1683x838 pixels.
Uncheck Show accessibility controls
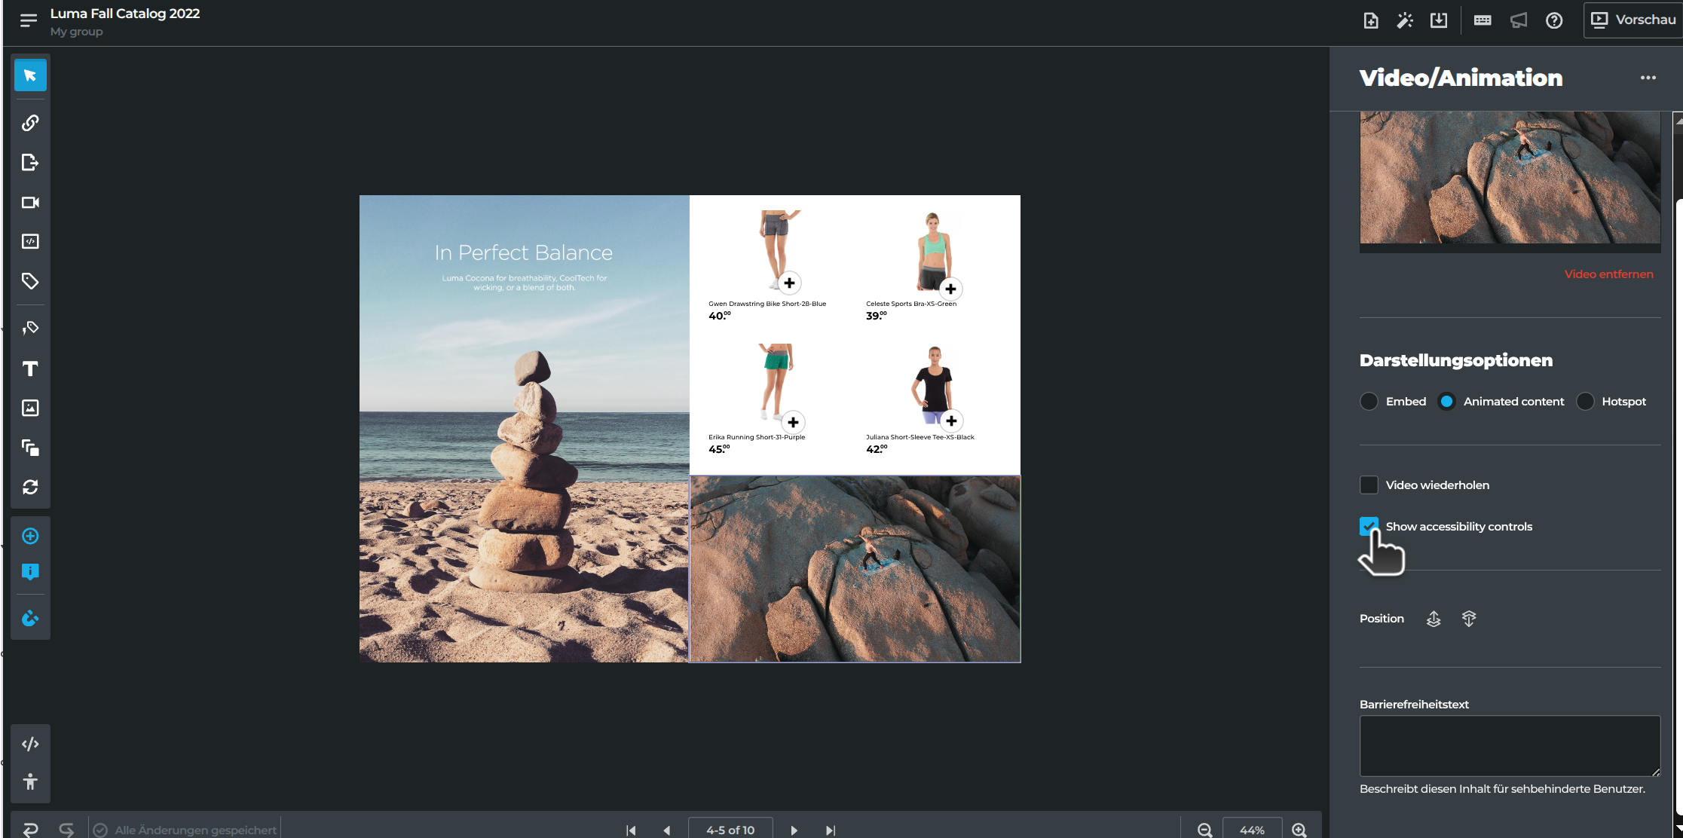click(1369, 526)
